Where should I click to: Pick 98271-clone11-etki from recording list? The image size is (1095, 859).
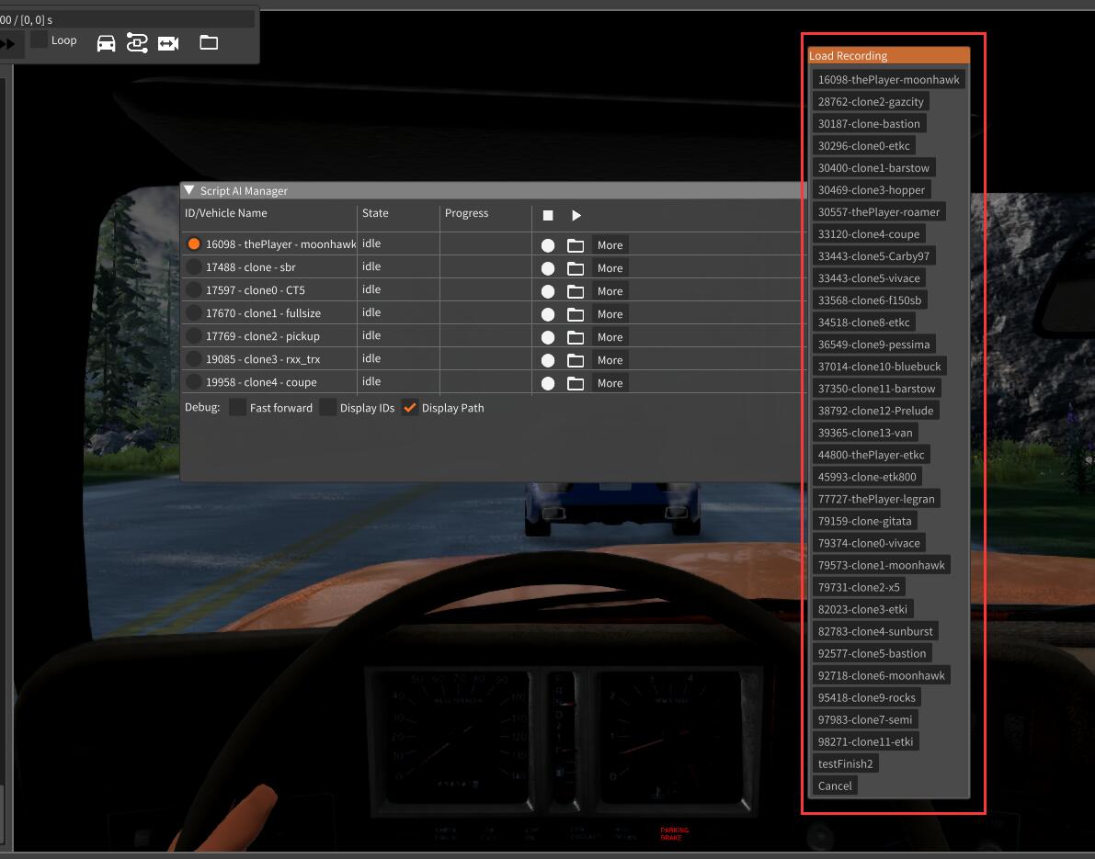pos(865,741)
